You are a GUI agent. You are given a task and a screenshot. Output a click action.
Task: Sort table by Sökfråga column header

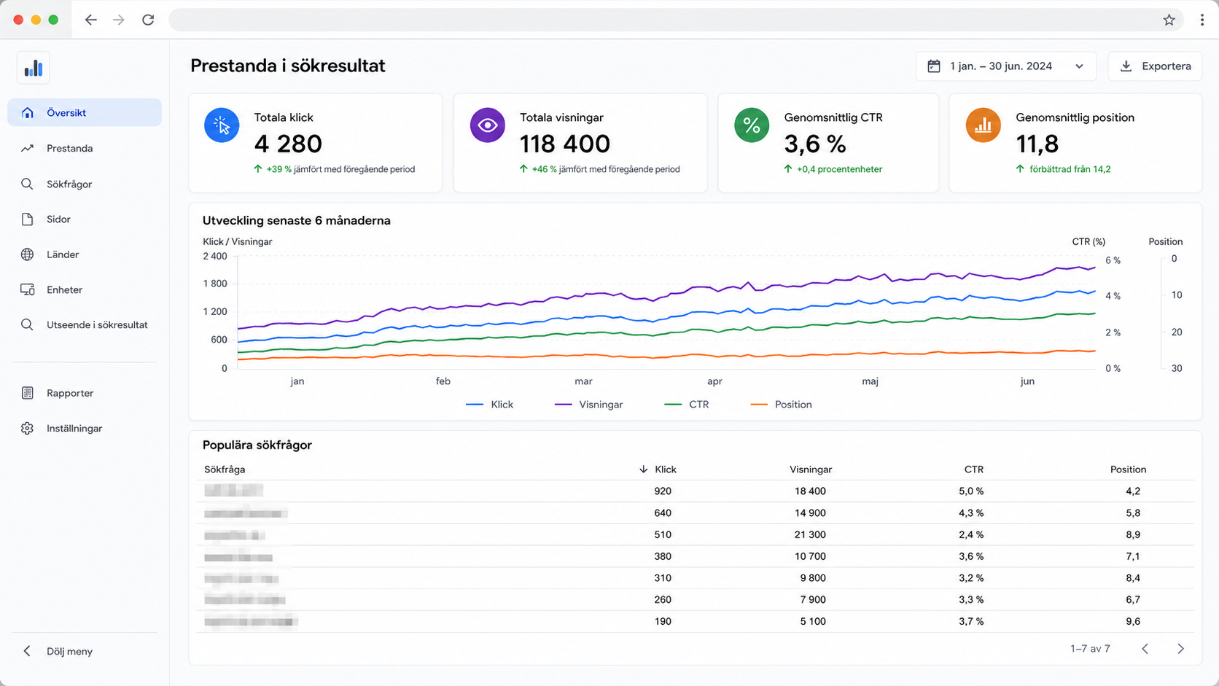(x=225, y=469)
